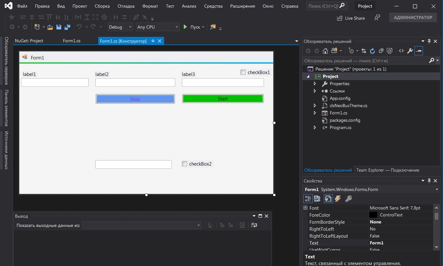Switch to the Form1.cs code tab
The width and height of the screenshot is (443, 266).
click(72, 41)
